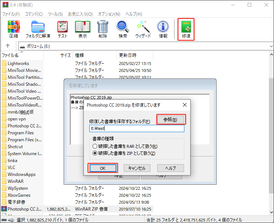The height and width of the screenshot is (223, 274).
Task: Click the 参照(B) browse button
Action: click(x=170, y=119)
